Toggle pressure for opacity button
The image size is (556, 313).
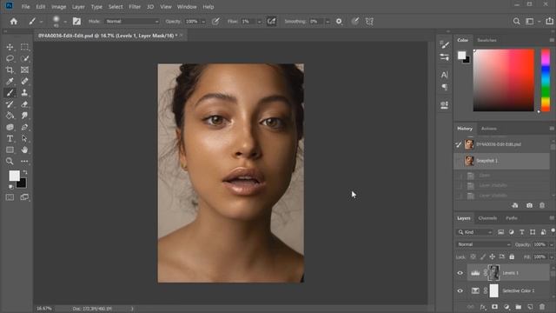(215, 21)
